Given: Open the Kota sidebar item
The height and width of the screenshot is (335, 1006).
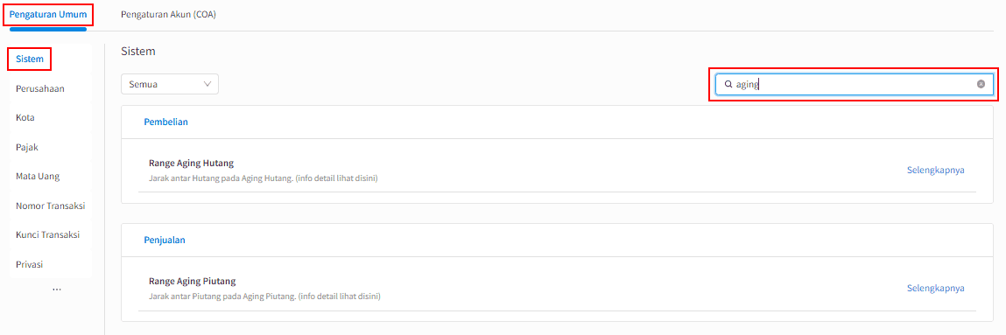Looking at the screenshot, I should 25,118.
